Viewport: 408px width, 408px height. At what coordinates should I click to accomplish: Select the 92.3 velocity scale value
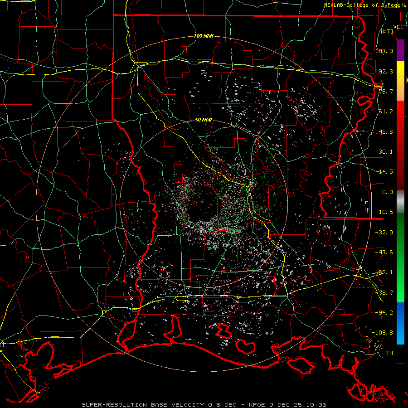coord(386,71)
